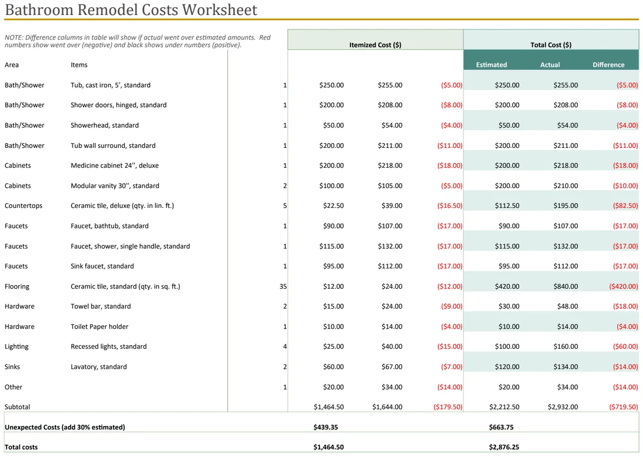Viewport: 643px width, 456px height.
Task: Click total estimated $420.00 cell
Action: pos(507,287)
